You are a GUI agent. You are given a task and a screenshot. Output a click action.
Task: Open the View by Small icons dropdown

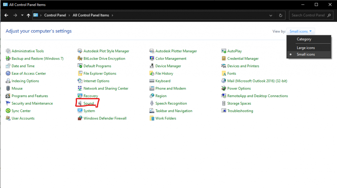point(300,31)
